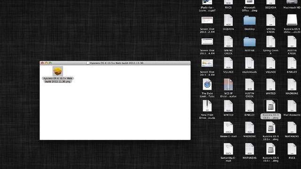
Task: Select the Samantha E-mail DOCX document
Action: pyautogui.click(x=228, y=149)
